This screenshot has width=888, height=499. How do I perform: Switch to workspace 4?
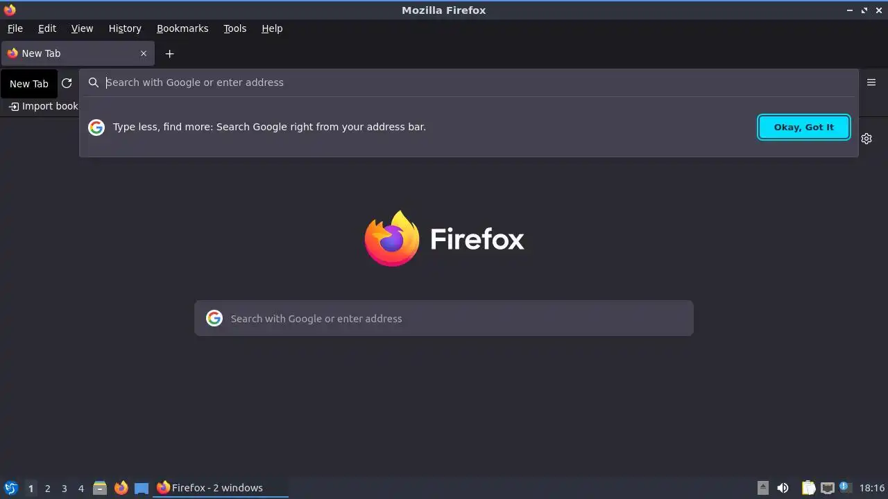tap(80, 488)
